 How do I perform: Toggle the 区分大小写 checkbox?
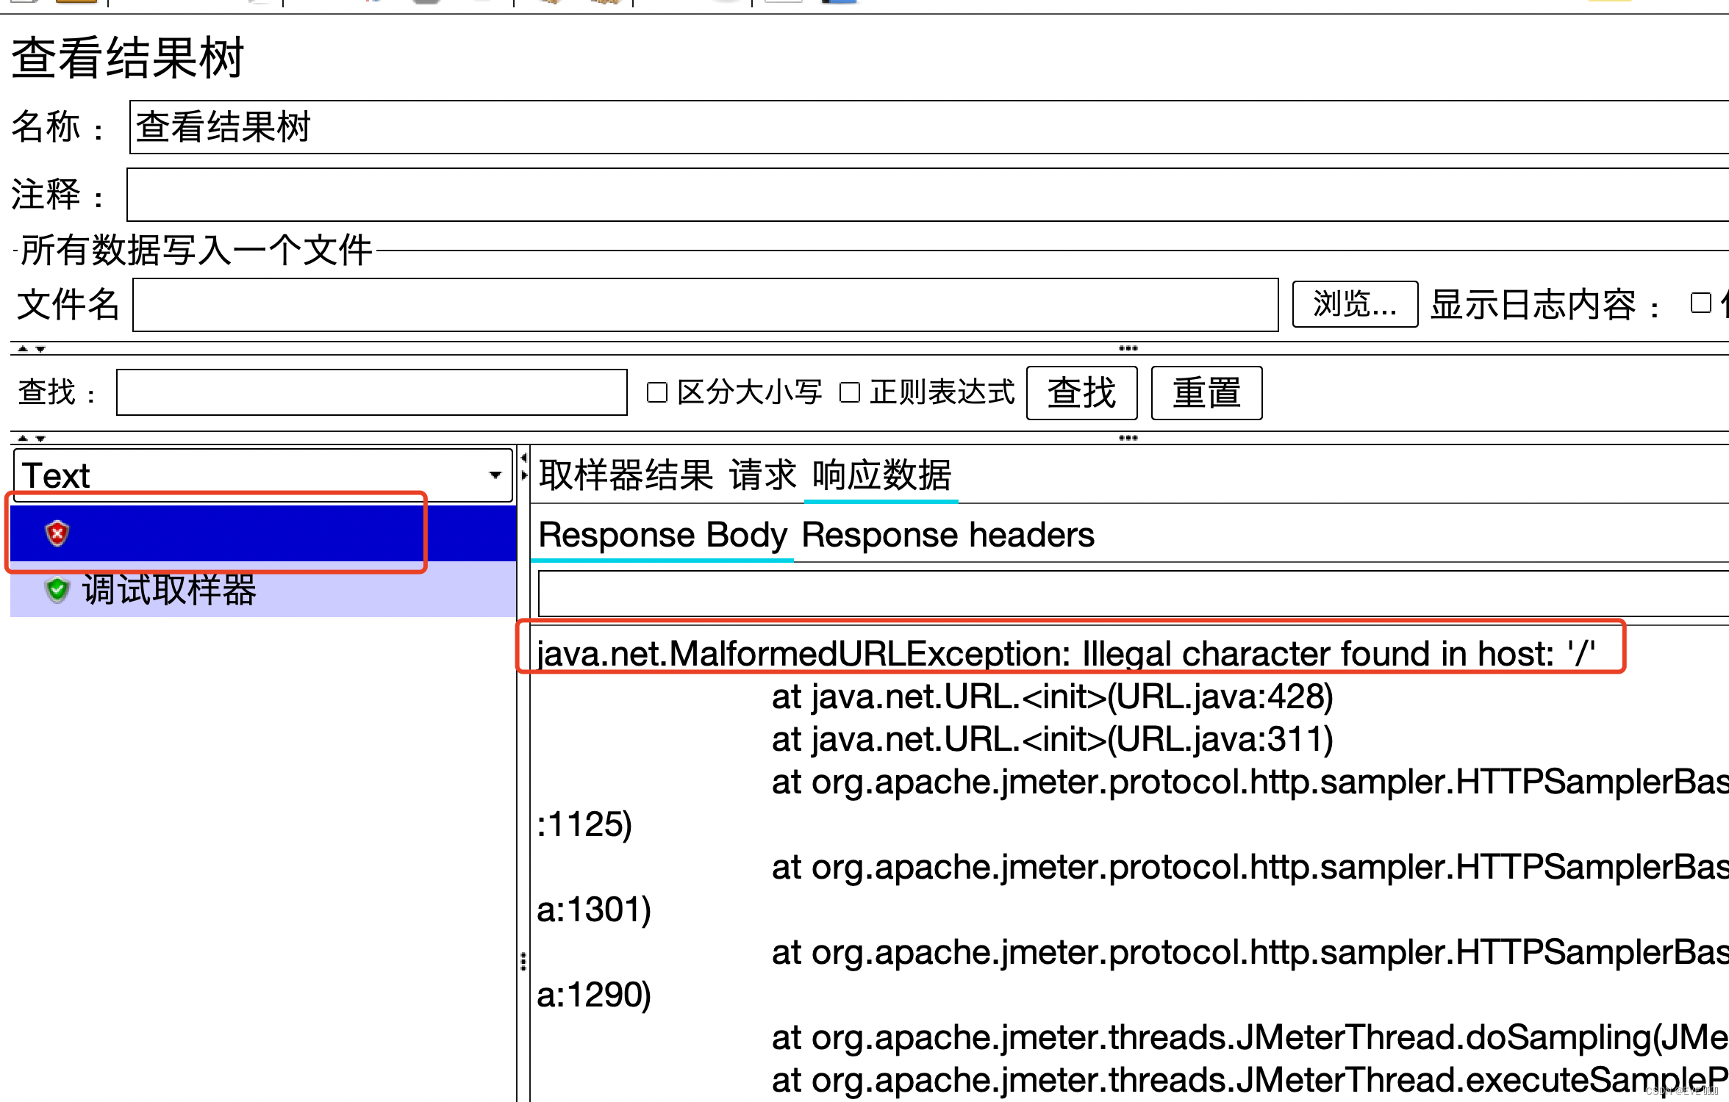(x=657, y=392)
